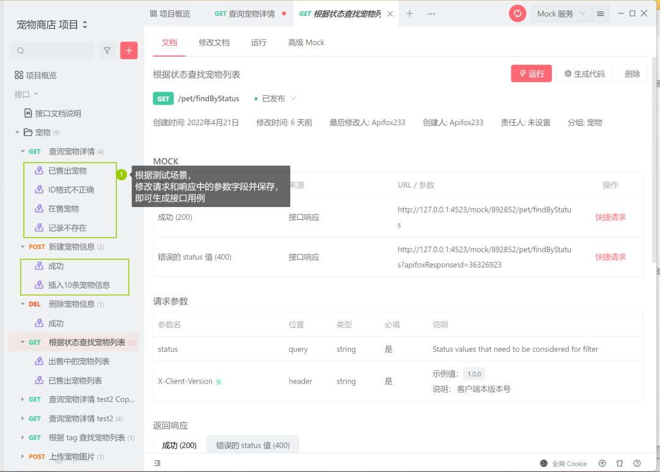
Task: Click the case icon beside 在售宠物
Action: [38, 208]
